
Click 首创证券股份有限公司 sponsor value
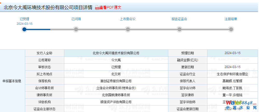click(x=116, y=81)
